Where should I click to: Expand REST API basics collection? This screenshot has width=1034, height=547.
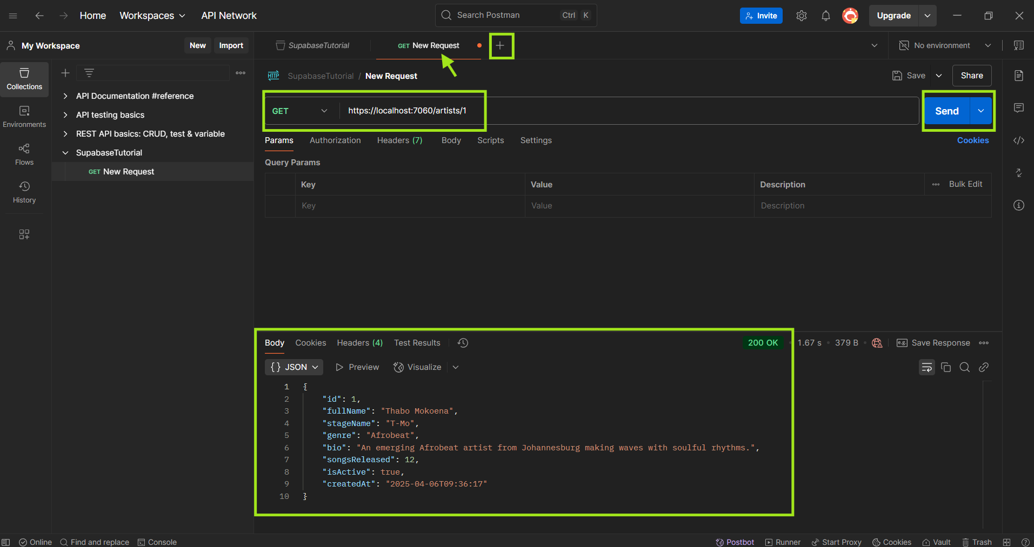pos(65,134)
